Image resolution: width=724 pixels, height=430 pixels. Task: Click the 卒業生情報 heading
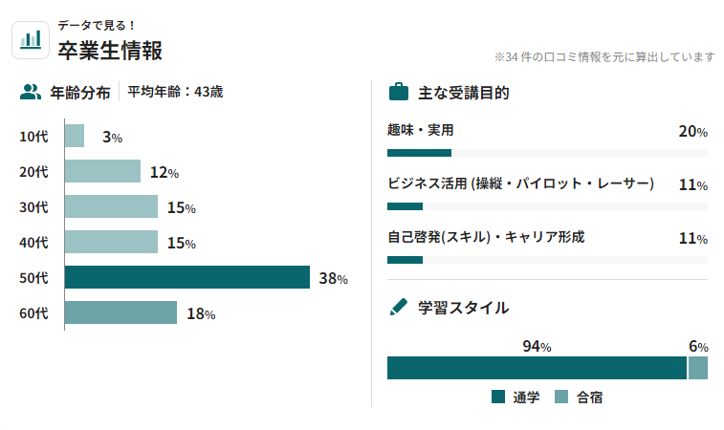(x=110, y=50)
